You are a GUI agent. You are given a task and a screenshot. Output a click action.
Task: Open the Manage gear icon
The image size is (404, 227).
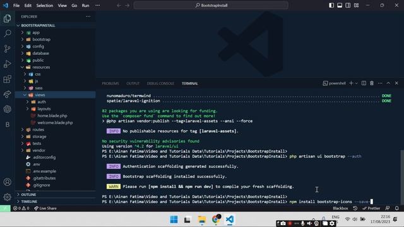(x=7, y=197)
